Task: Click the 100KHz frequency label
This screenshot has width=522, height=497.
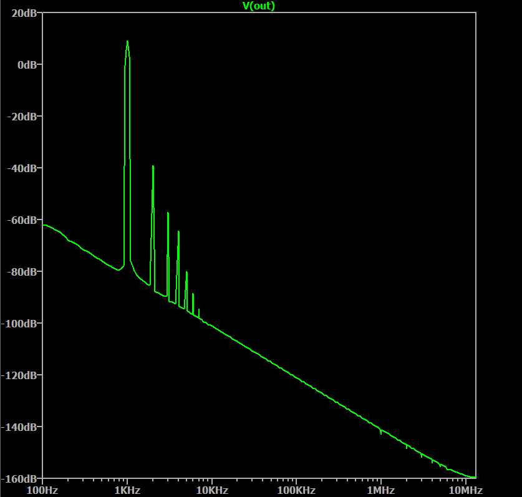Action: point(296,490)
